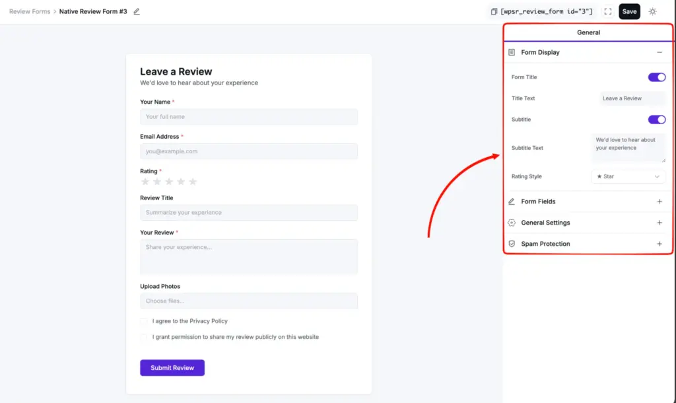Click the Your Name input field
This screenshot has height=403, width=676.
[x=248, y=116]
